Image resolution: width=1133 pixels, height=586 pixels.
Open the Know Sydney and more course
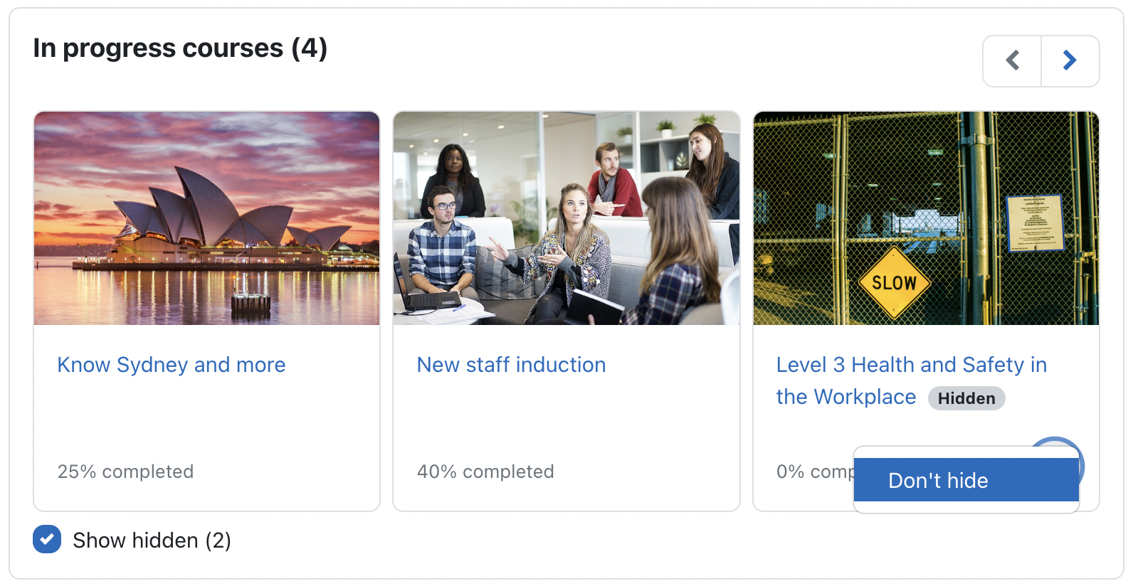coord(172,365)
